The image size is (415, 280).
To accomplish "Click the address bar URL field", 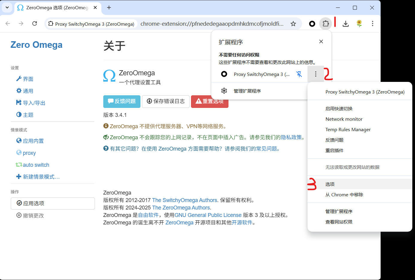I will [211, 24].
